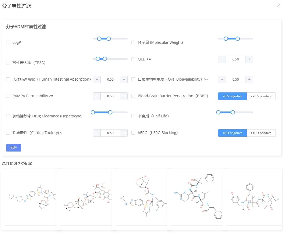283x234 pixels.
Task: Click the Oral Bioavailability value field
Action: 236,80
